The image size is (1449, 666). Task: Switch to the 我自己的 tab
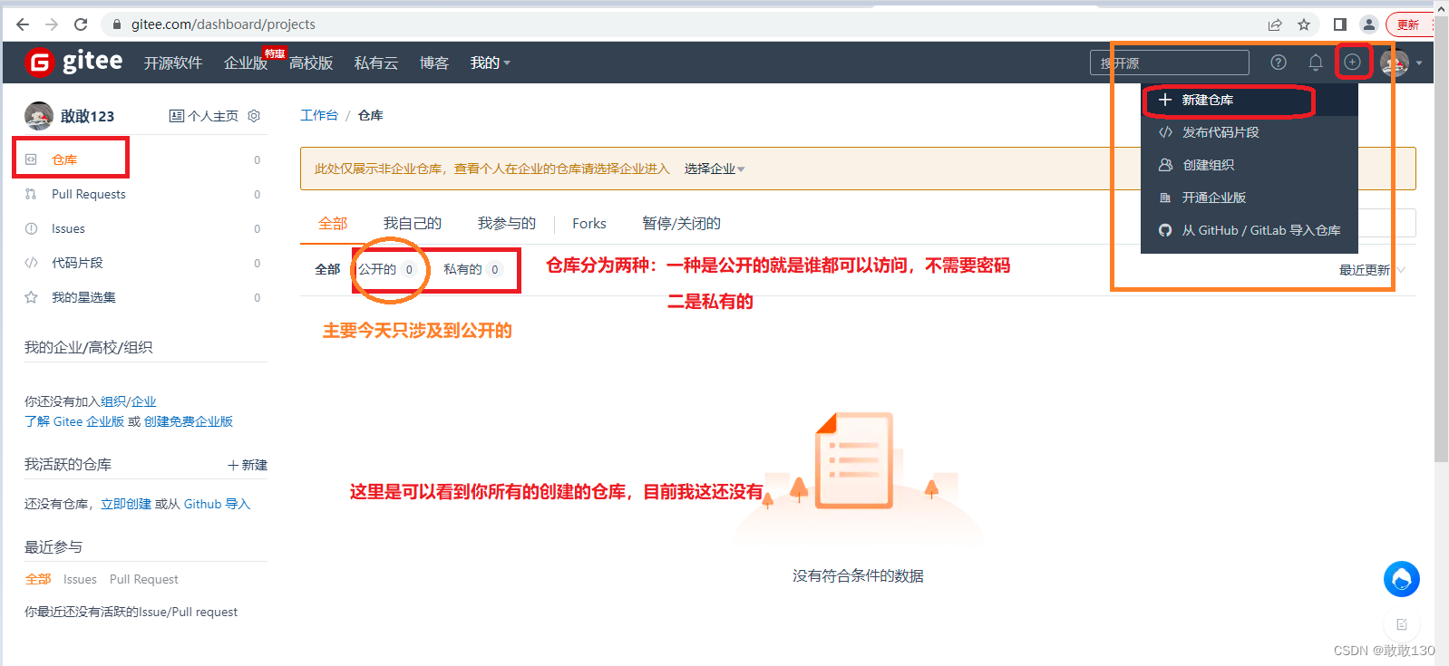[x=413, y=223]
